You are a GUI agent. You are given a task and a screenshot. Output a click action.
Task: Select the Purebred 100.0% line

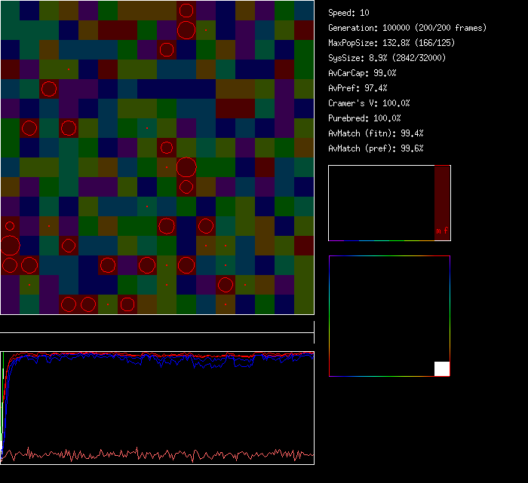point(364,118)
